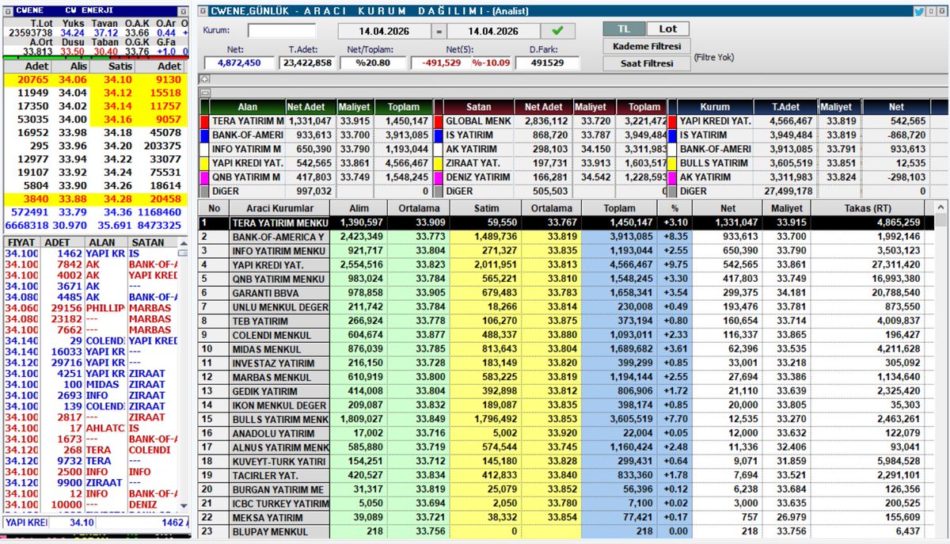Select the IKON MENKUL DEGER row

tap(565, 405)
